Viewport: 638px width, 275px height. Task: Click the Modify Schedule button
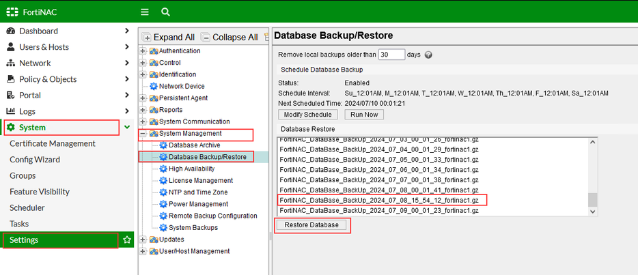(307, 115)
